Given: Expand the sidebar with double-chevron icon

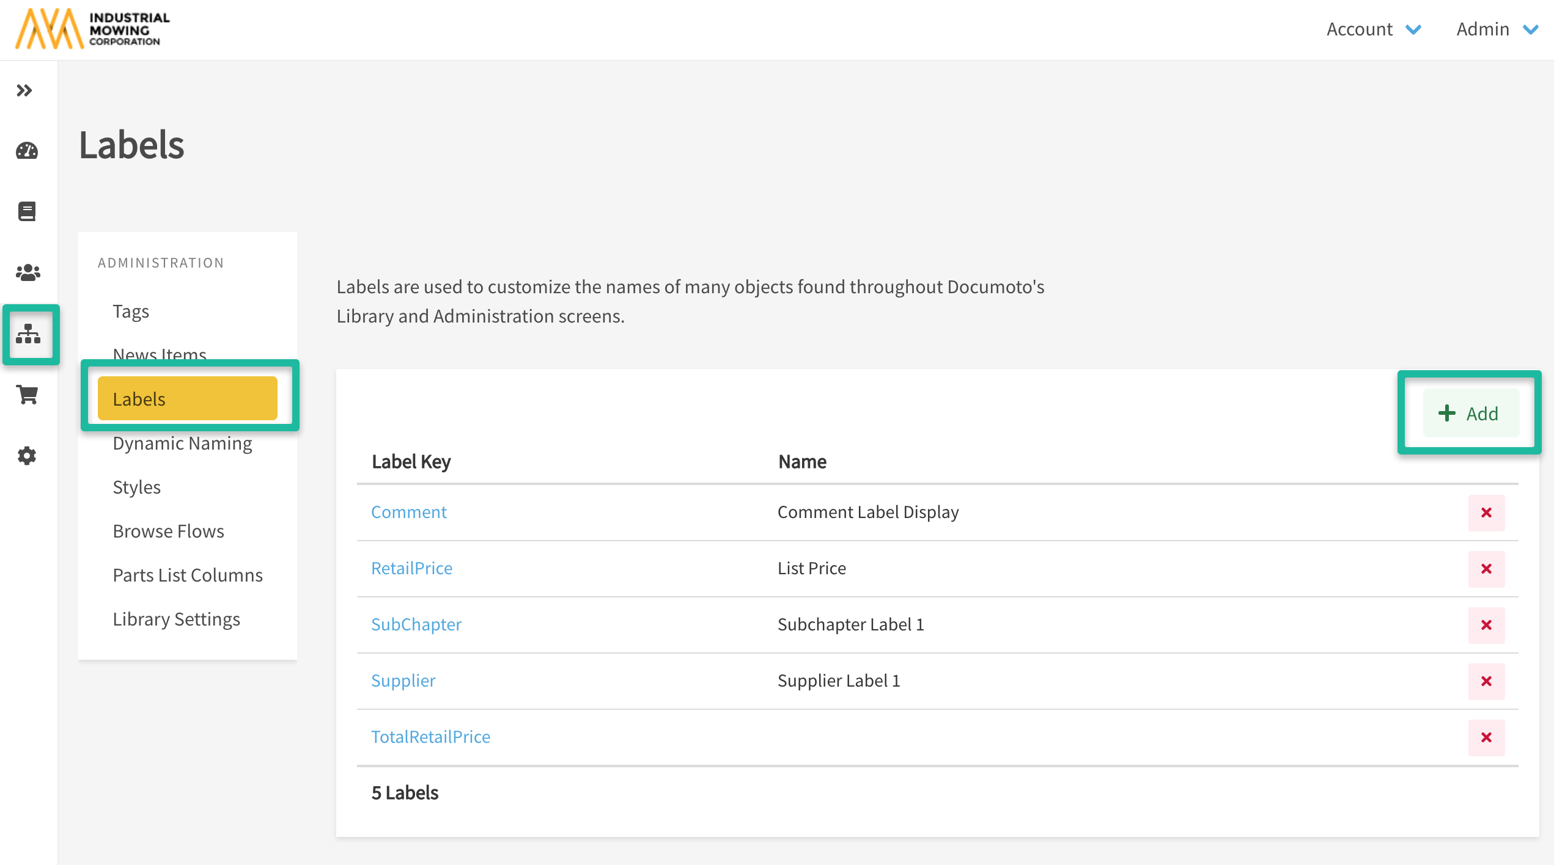Looking at the screenshot, I should [24, 90].
